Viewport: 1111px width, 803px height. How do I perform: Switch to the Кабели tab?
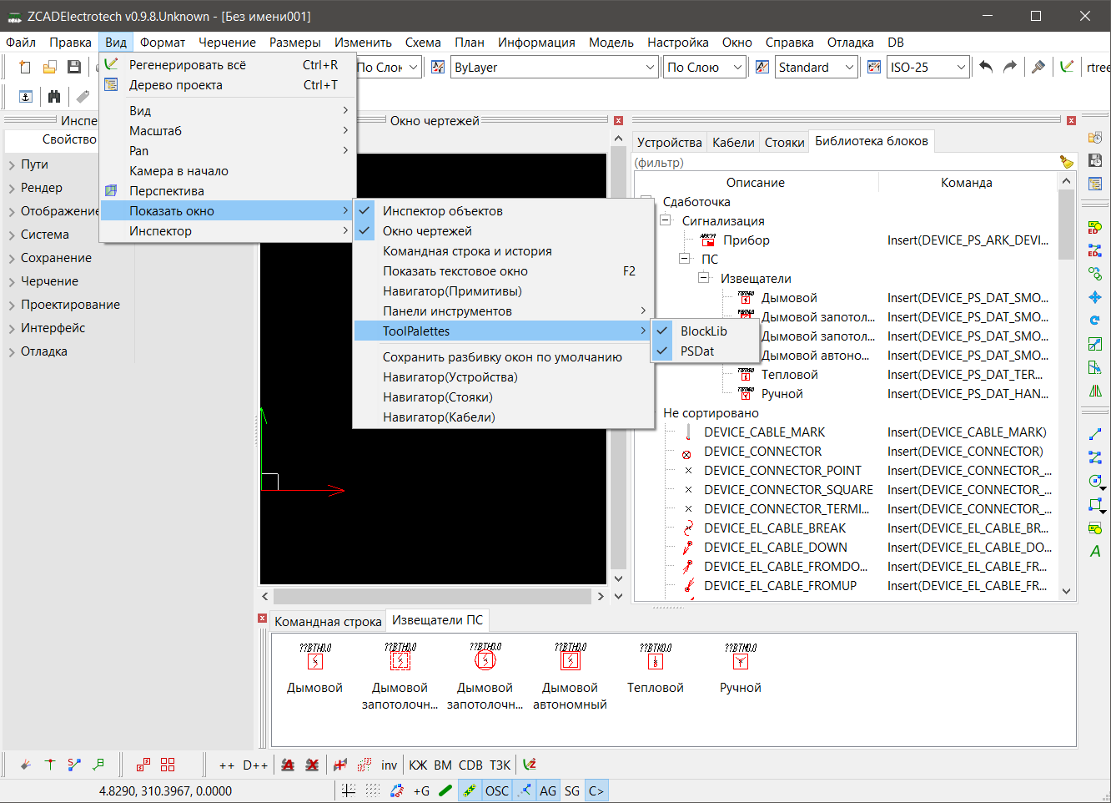(733, 142)
